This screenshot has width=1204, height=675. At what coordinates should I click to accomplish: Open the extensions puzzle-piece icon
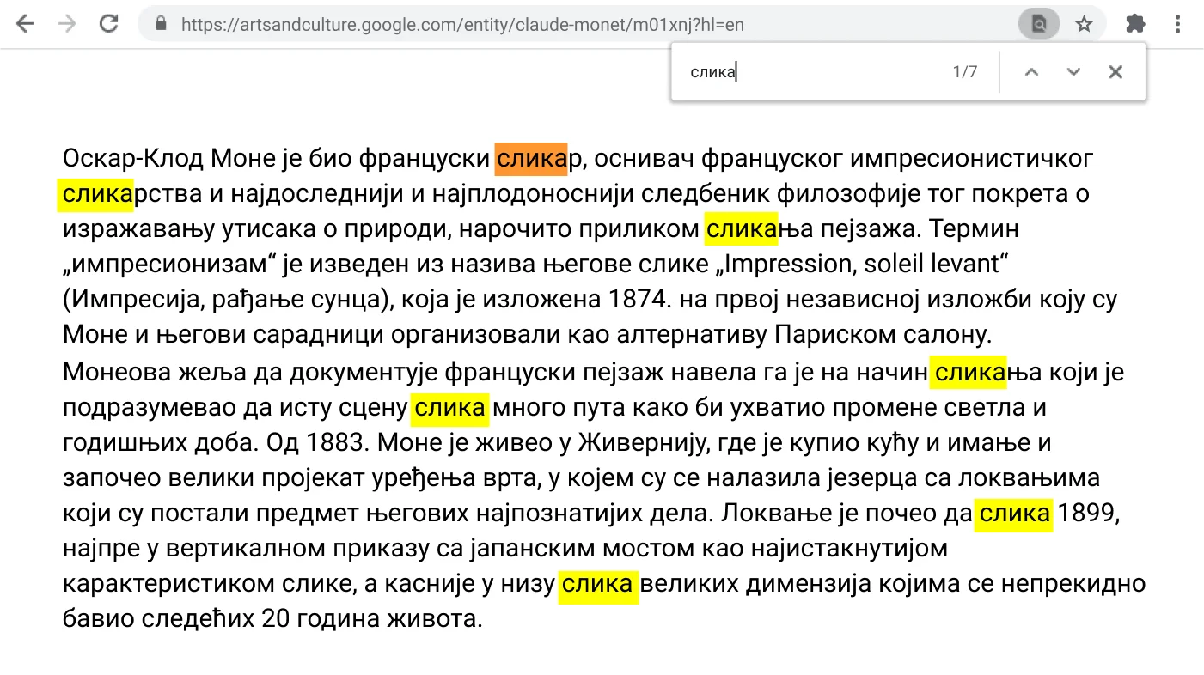1134,23
